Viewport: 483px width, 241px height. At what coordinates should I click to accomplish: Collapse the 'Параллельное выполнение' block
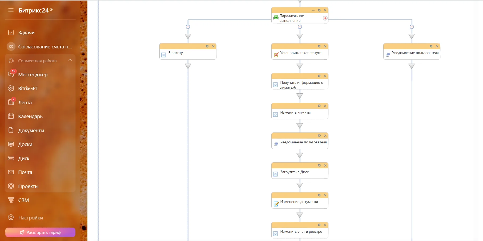click(313, 10)
